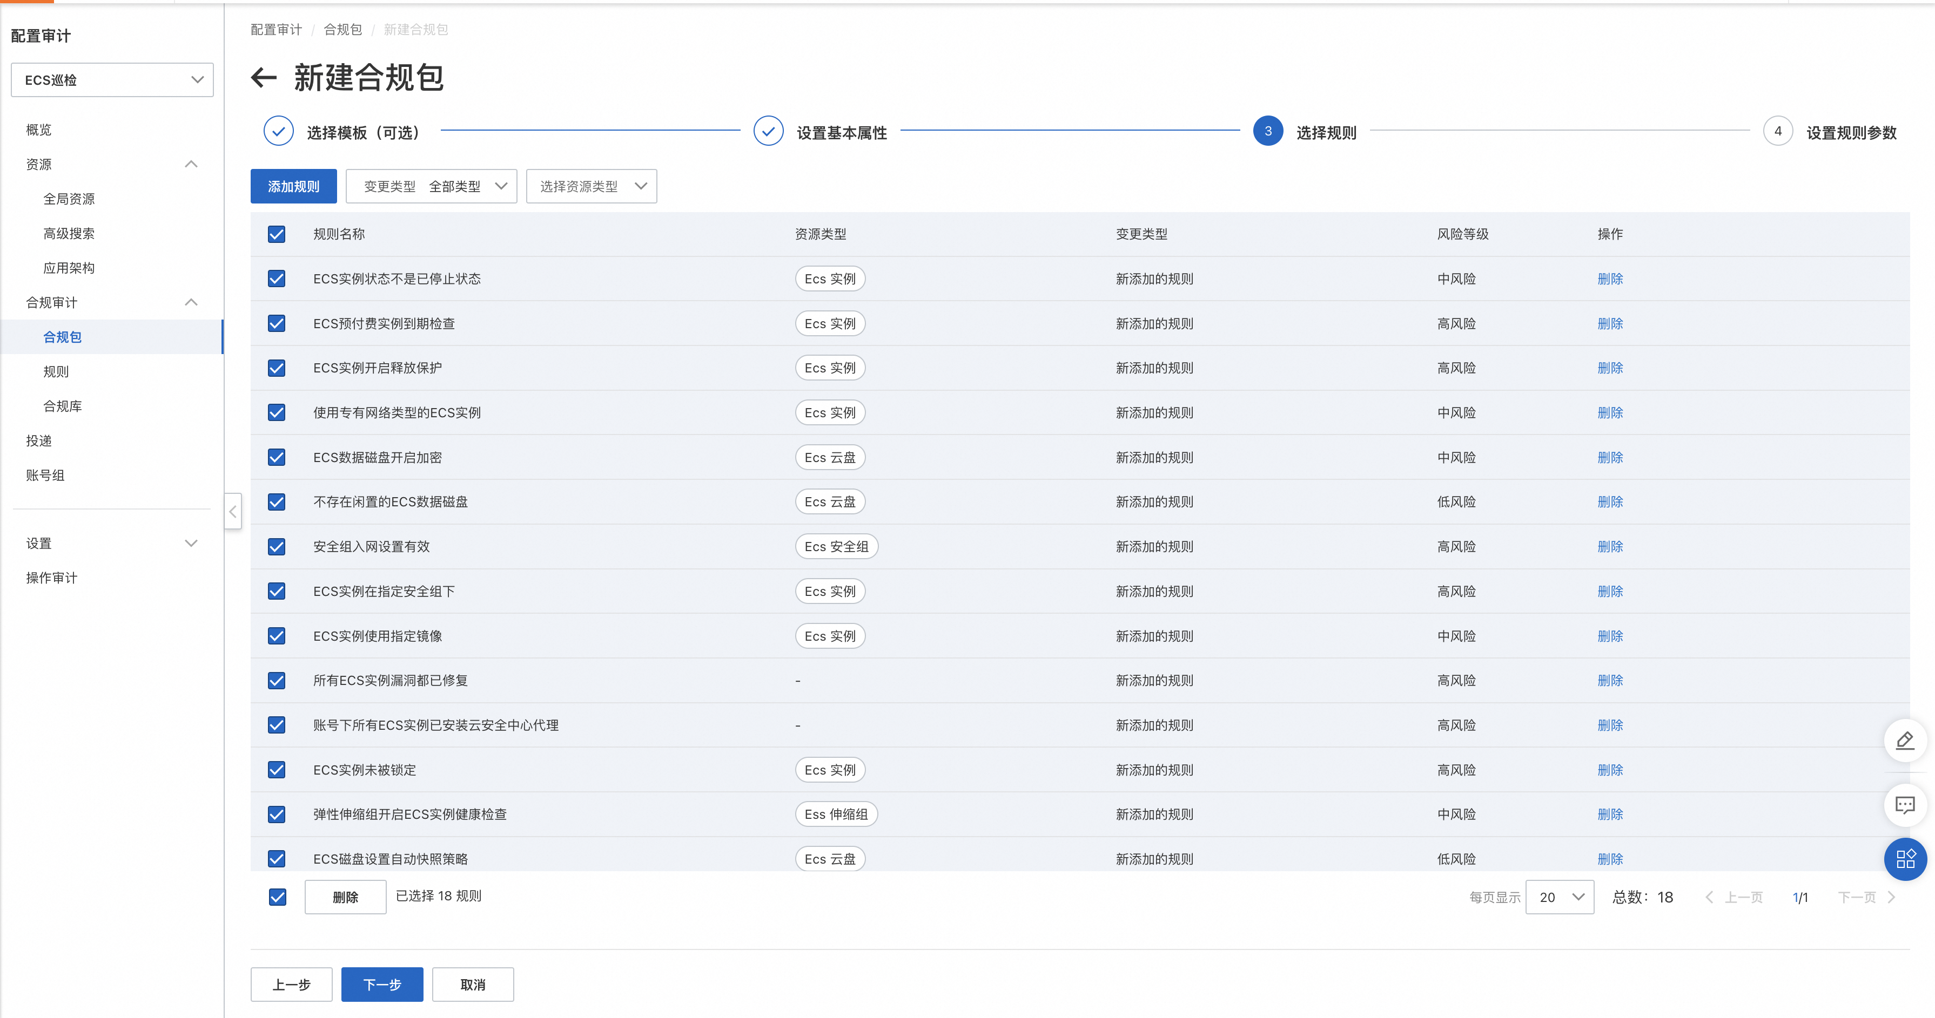
Task: Uncheck the ECS预付费实例到期检查 rule checkbox
Action: click(x=277, y=323)
